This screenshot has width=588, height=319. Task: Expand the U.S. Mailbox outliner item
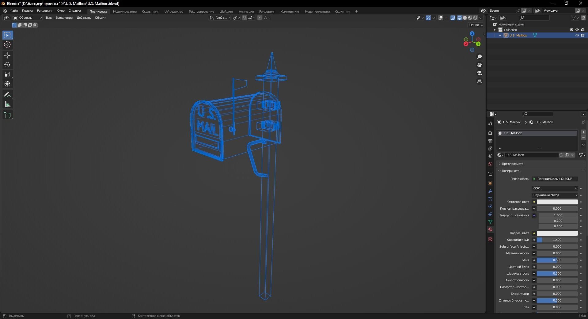(x=500, y=35)
